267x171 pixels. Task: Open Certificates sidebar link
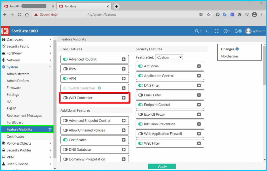[15, 136]
